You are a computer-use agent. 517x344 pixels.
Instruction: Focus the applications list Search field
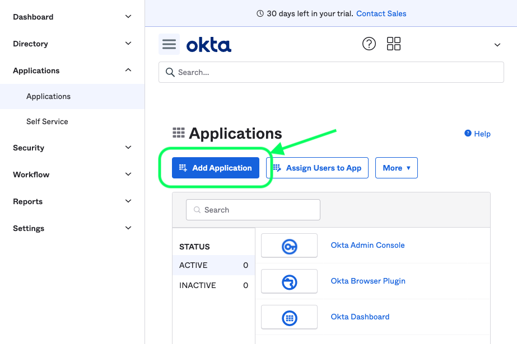click(253, 210)
